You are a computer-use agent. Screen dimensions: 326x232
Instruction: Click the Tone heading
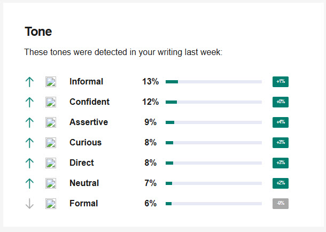click(38, 32)
